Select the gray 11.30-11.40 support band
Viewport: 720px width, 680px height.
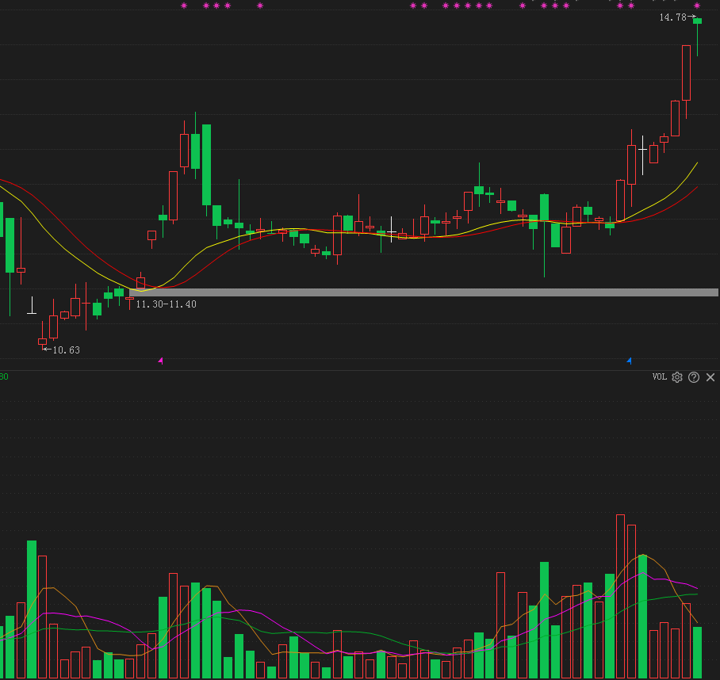pyautogui.click(x=423, y=292)
